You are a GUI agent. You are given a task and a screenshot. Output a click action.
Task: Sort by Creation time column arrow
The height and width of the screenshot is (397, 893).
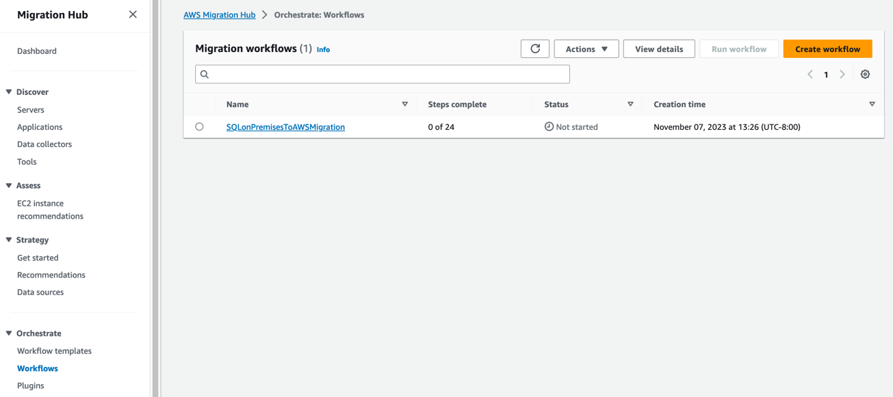click(x=872, y=104)
